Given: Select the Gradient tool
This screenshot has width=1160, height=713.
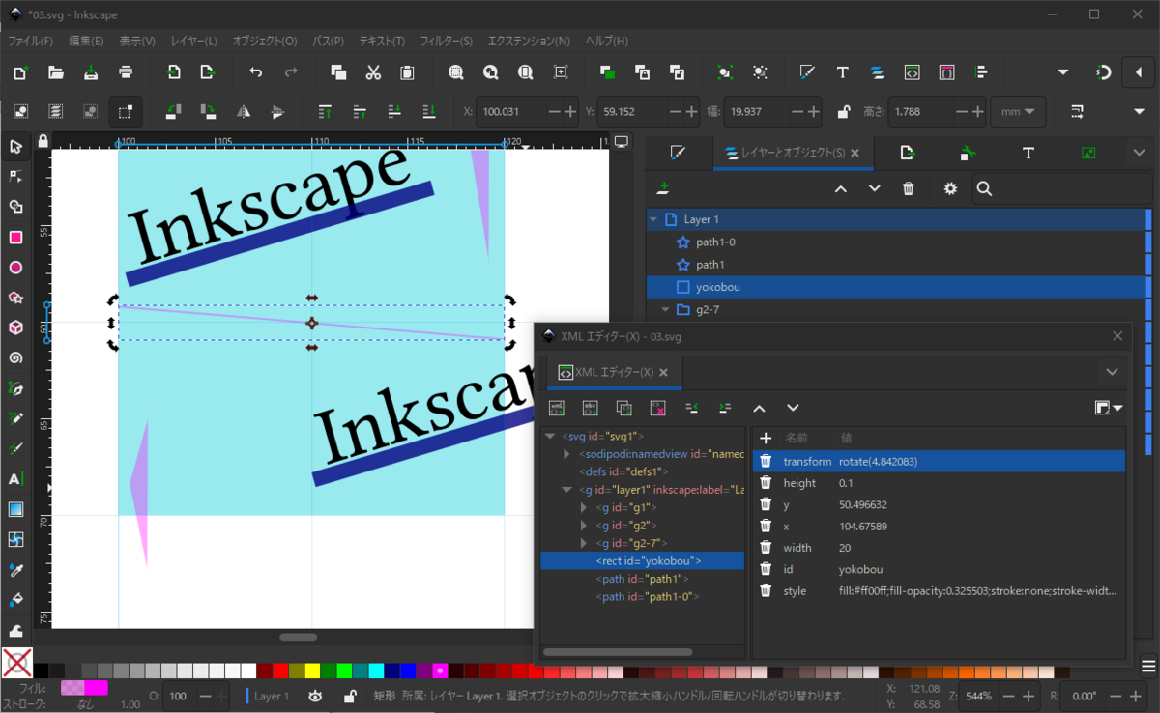Looking at the screenshot, I should point(15,509).
